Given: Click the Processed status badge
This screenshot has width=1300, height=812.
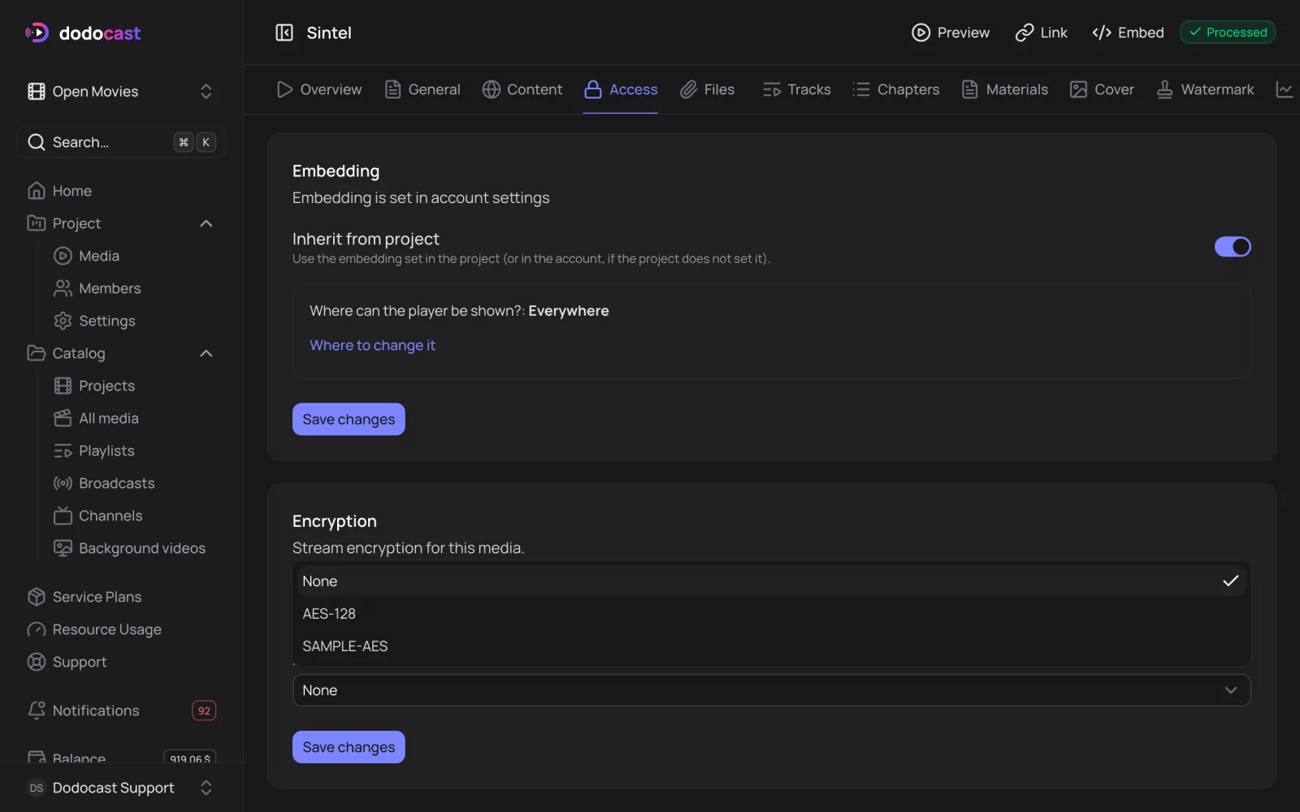Looking at the screenshot, I should point(1228,32).
